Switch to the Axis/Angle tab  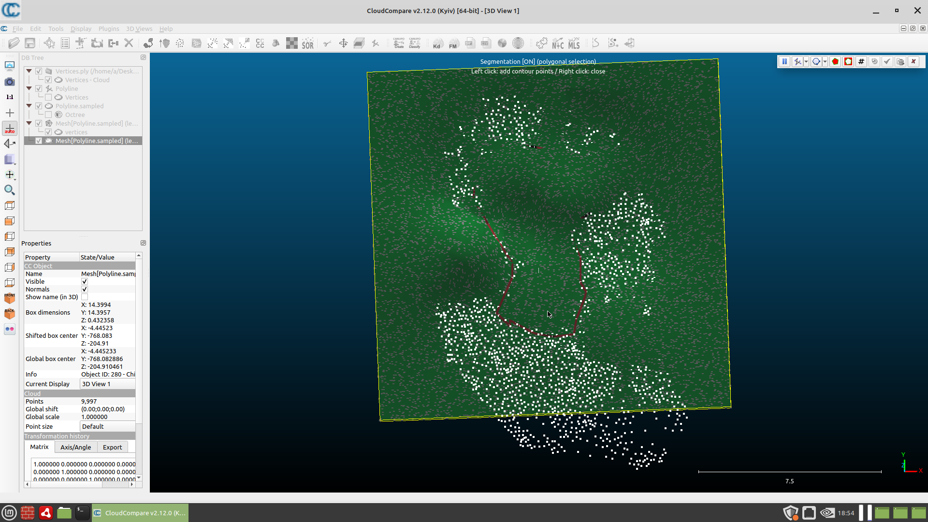tap(75, 447)
